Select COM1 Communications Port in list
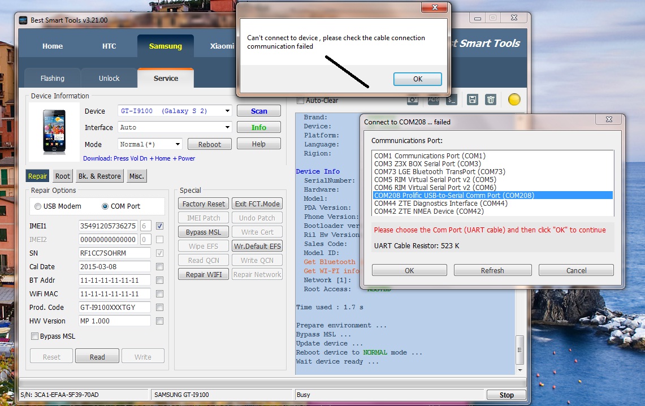645x406 pixels. 430,156
